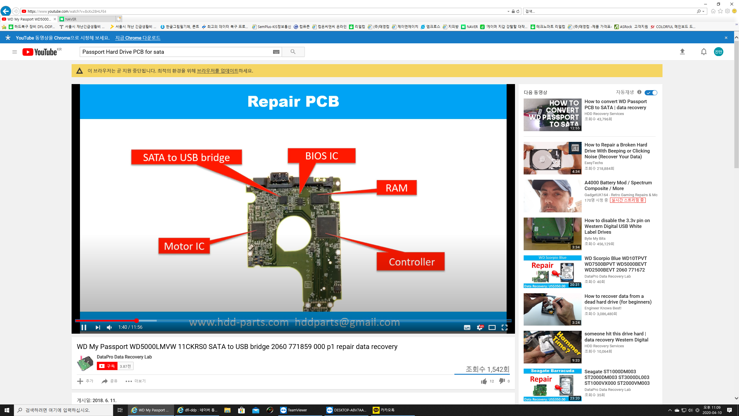Open How to convert WD Passport thumbnail
739x416 pixels.
(x=553, y=115)
